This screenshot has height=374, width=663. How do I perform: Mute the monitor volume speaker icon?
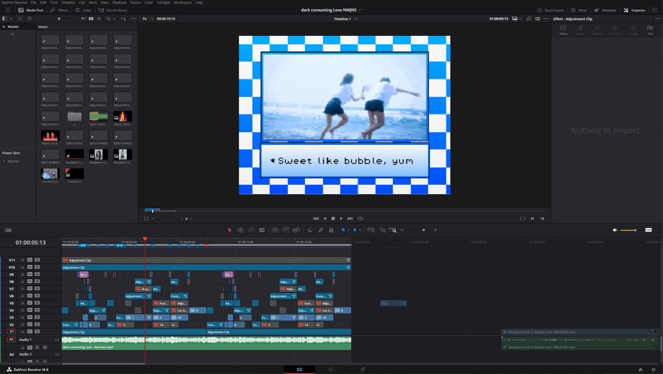point(615,230)
